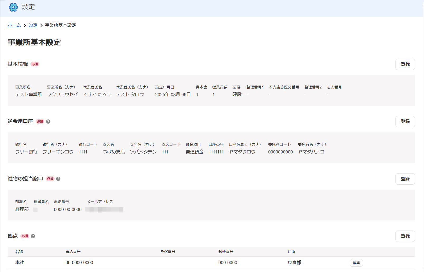Open help icon beside 送金用口座
Screen dimensions: 424x272
pyautogui.click(x=48, y=121)
